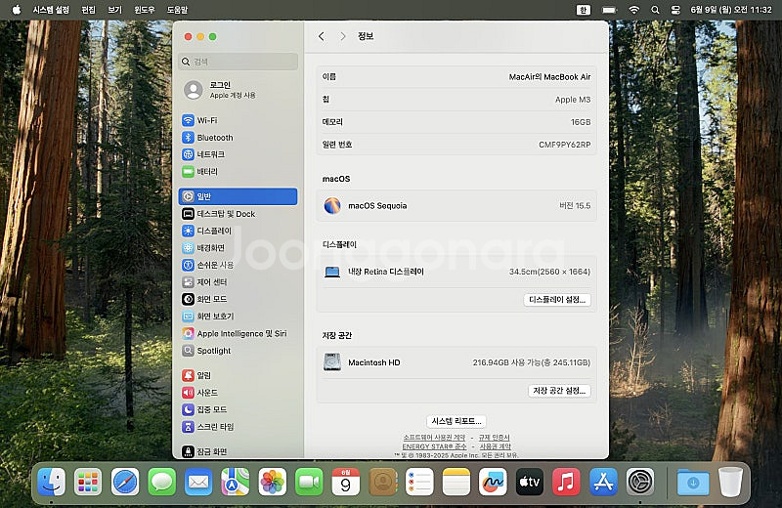Open Calendar from the Dock
This screenshot has width=782, height=508.
tap(346, 482)
